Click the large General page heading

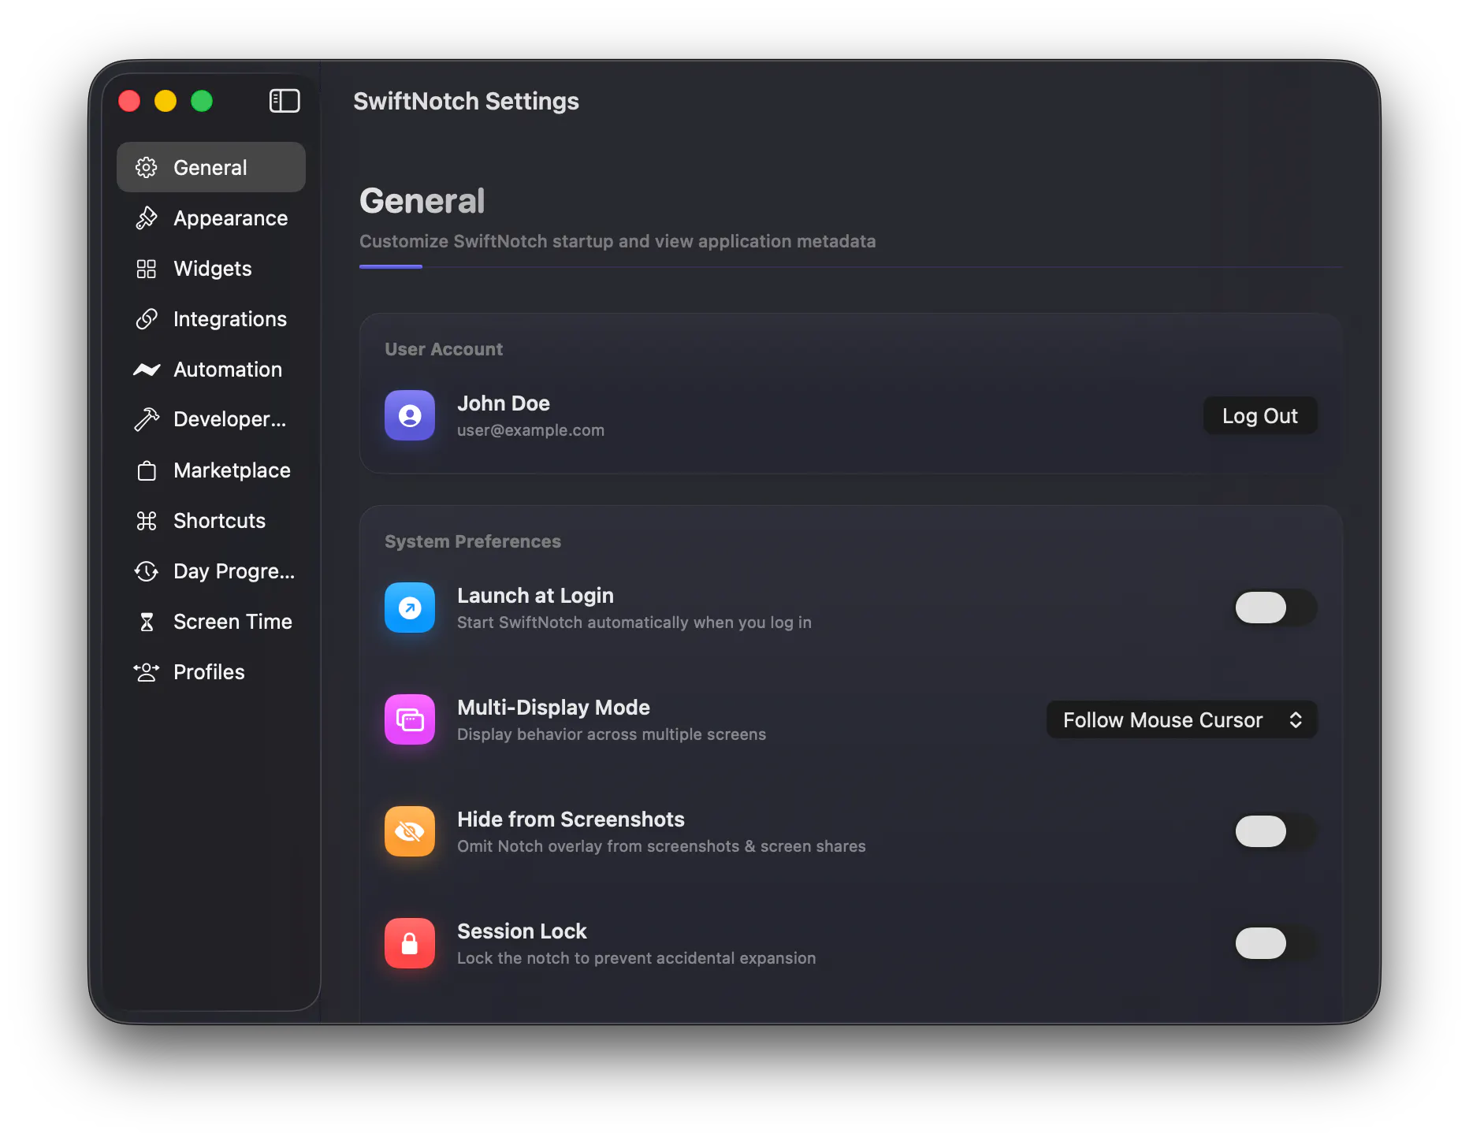point(422,201)
